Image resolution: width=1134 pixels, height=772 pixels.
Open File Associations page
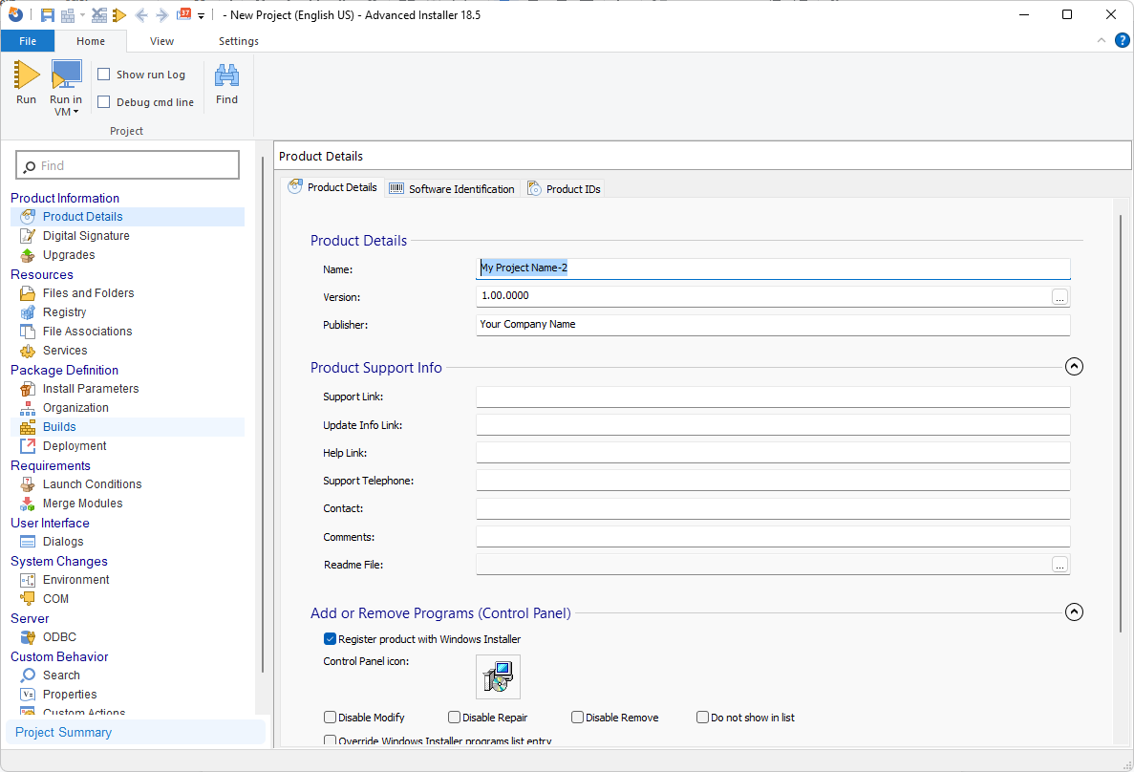click(87, 332)
